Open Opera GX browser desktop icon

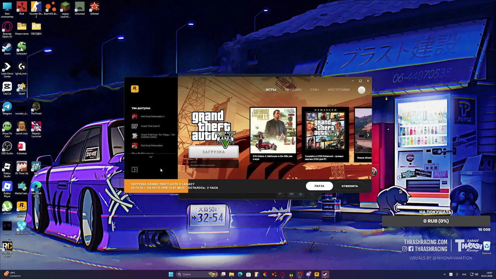click(x=7, y=30)
